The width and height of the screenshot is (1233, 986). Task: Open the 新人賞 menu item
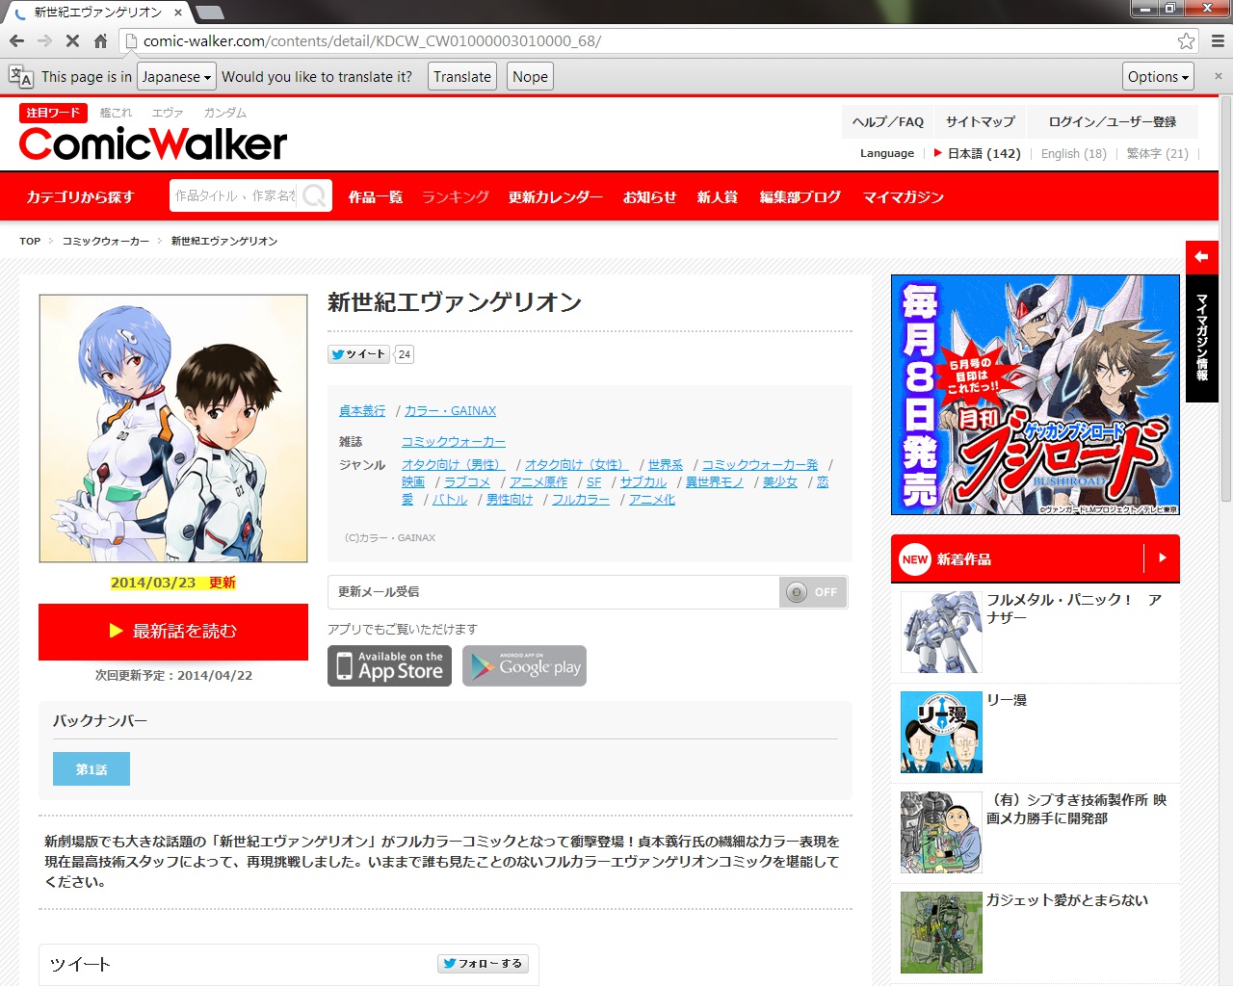tap(718, 196)
